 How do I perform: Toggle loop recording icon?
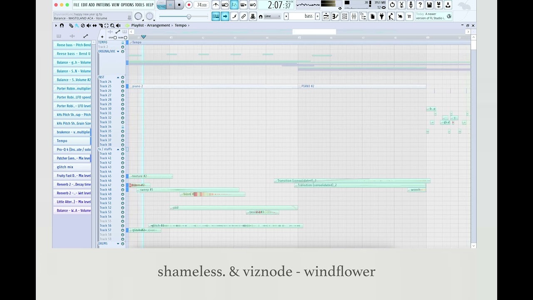[x=252, y=5]
